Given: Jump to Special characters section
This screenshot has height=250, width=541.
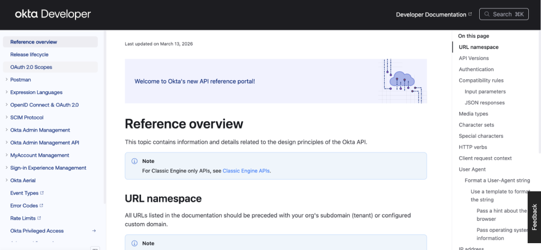Looking at the screenshot, I should (x=481, y=136).
